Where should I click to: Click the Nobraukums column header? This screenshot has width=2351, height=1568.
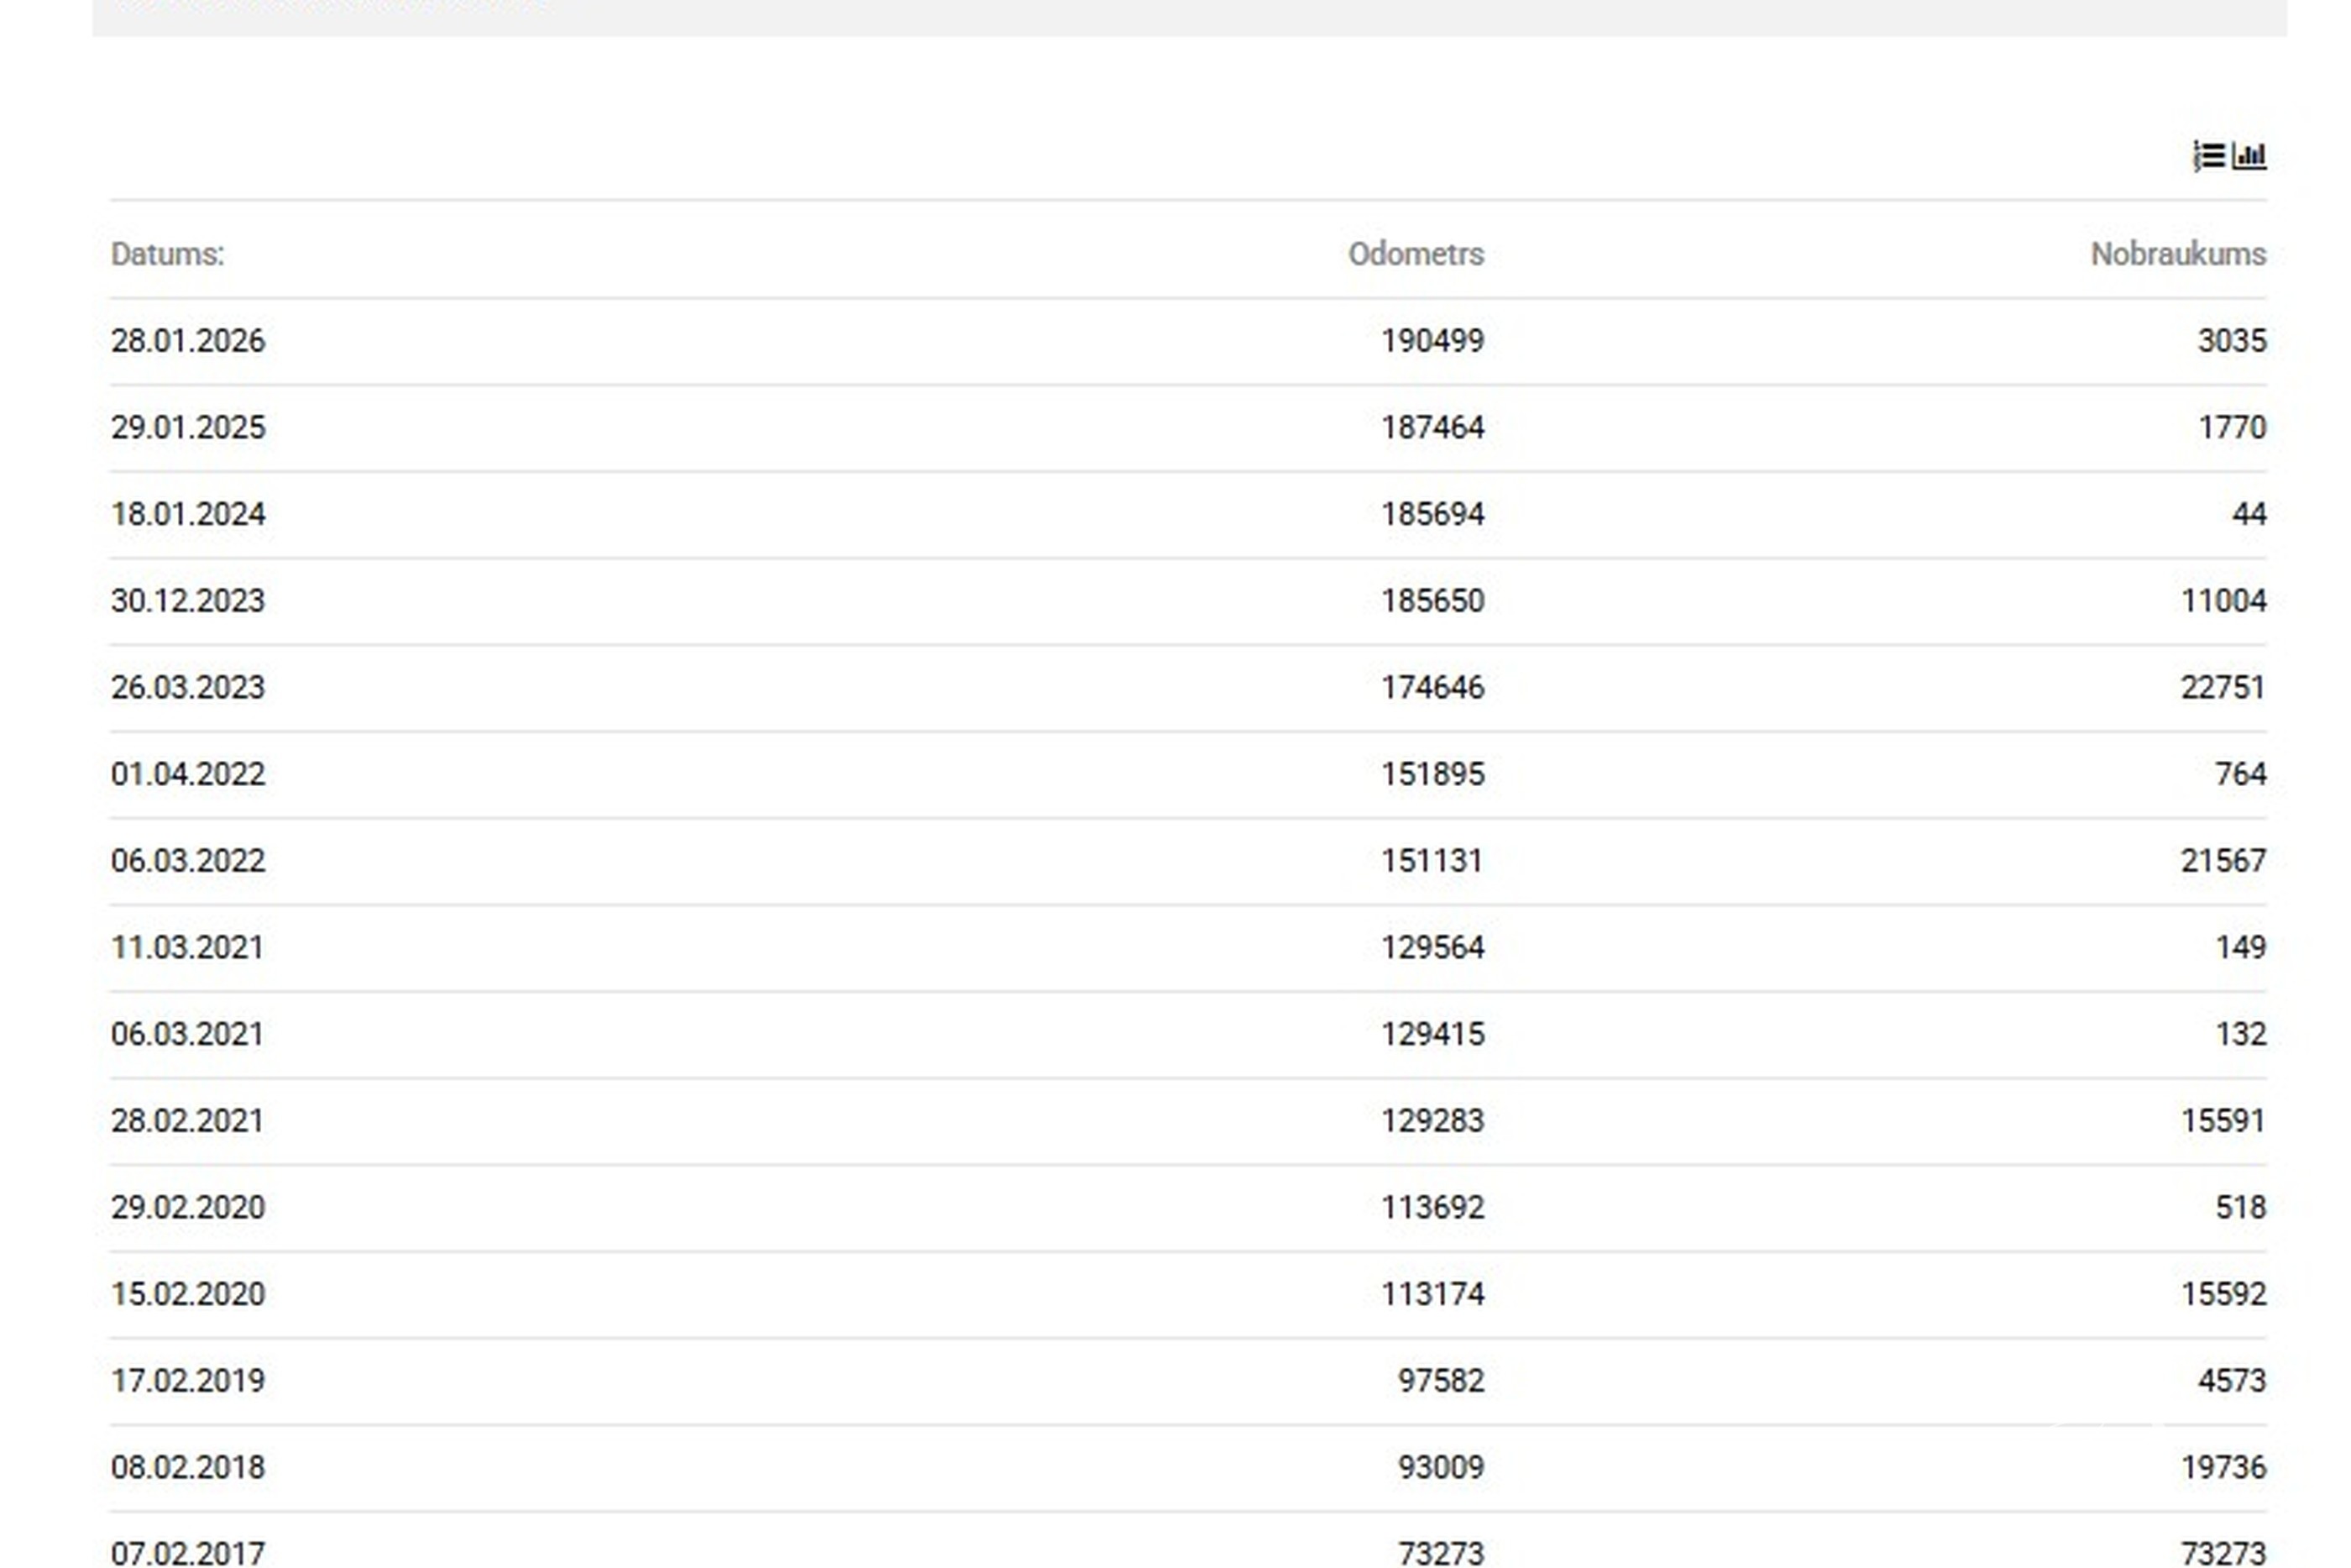(x=2178, y=254)
